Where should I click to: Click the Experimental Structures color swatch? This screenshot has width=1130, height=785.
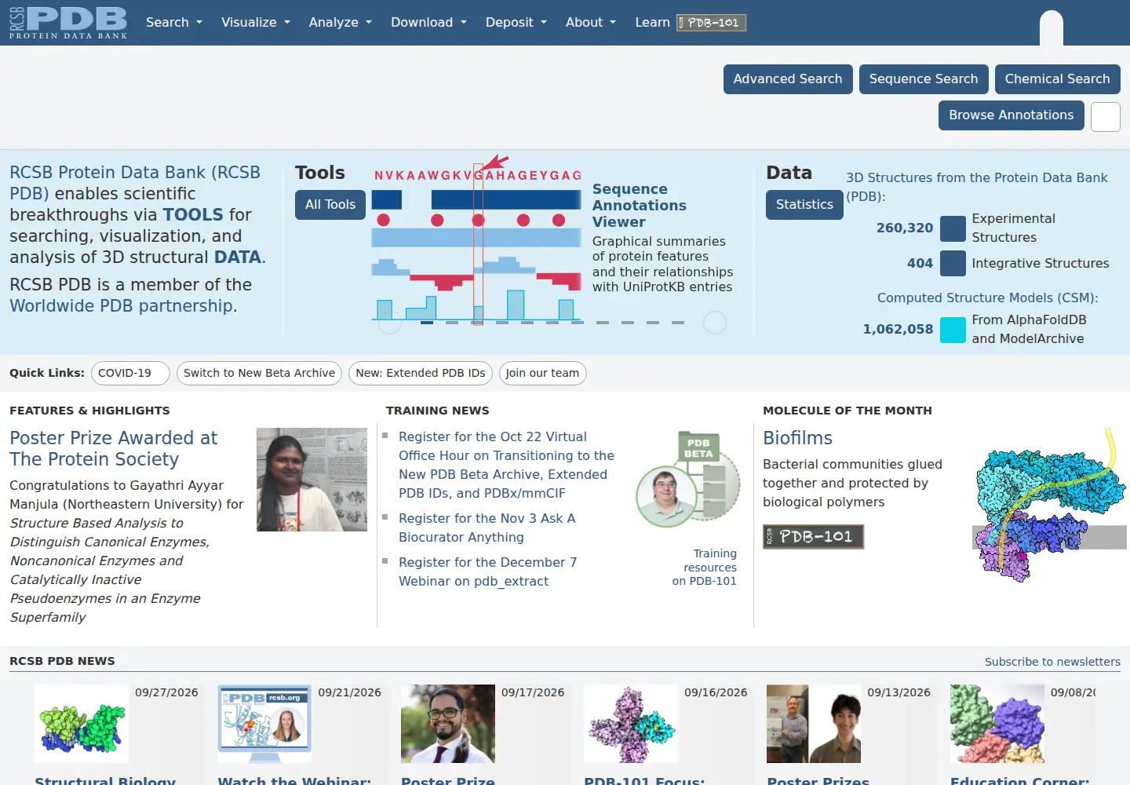953,228
